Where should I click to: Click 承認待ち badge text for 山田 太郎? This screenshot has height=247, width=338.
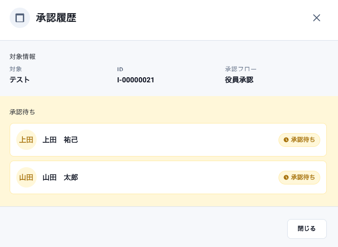pos(303,177)
